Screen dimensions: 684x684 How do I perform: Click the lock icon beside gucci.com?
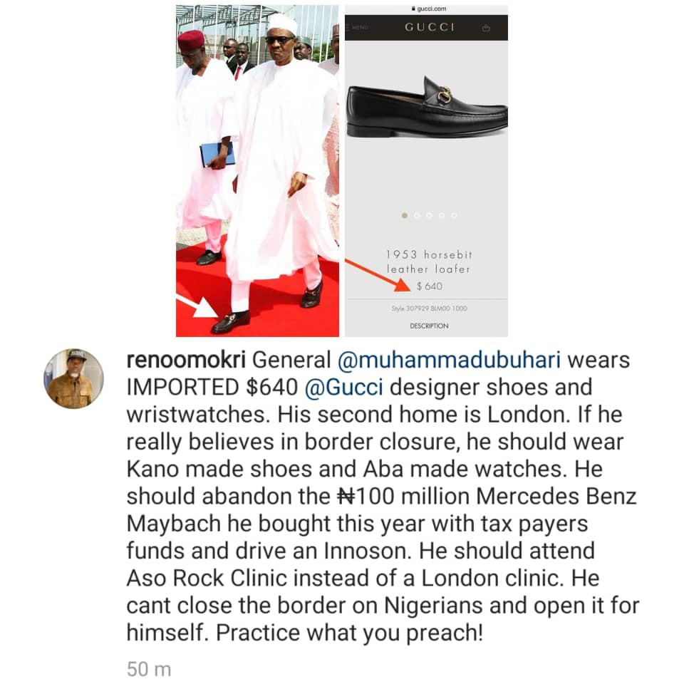click(413, 9)
